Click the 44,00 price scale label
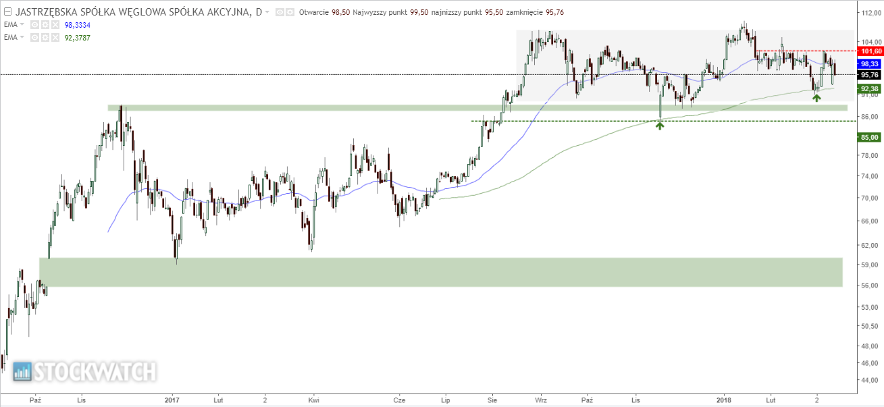884x407 pixels. click(870, 381)
